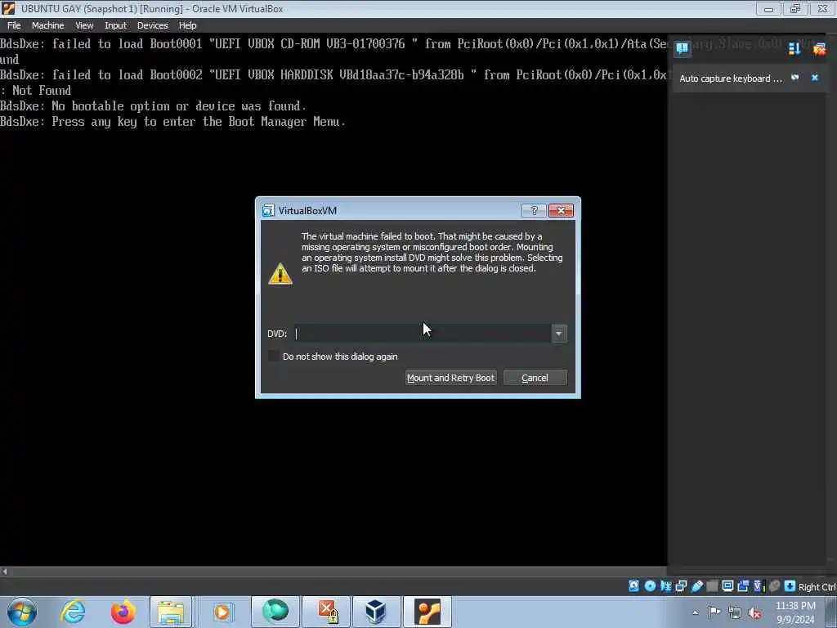
Task: Open the View menu
Action: [84, 25]
